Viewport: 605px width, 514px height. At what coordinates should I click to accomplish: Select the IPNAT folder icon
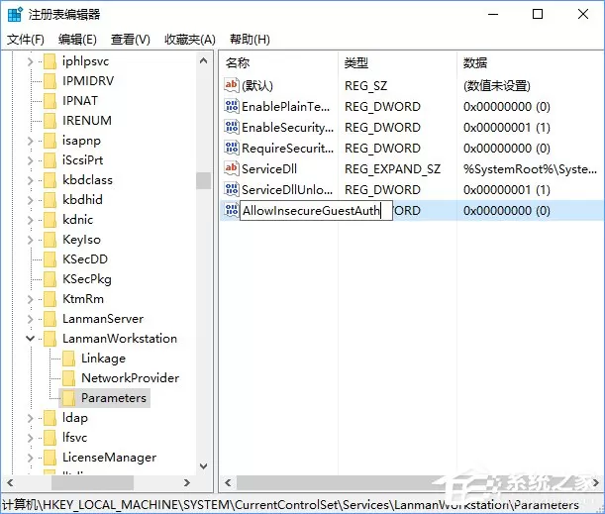(50, 101)
